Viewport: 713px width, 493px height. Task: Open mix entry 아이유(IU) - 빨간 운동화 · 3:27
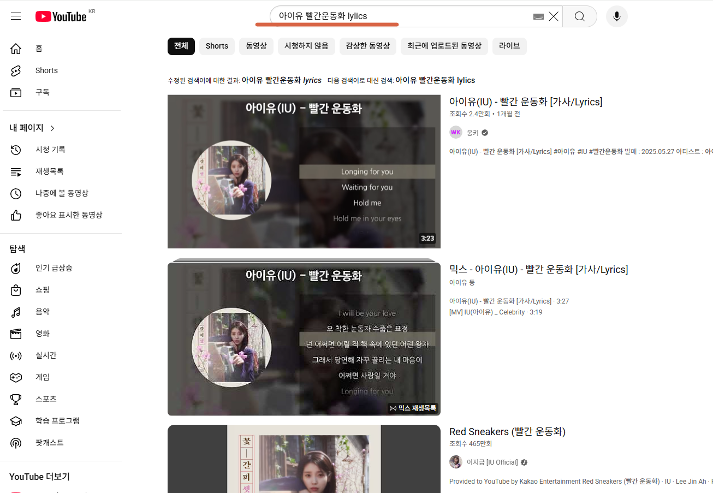(509, 301)
